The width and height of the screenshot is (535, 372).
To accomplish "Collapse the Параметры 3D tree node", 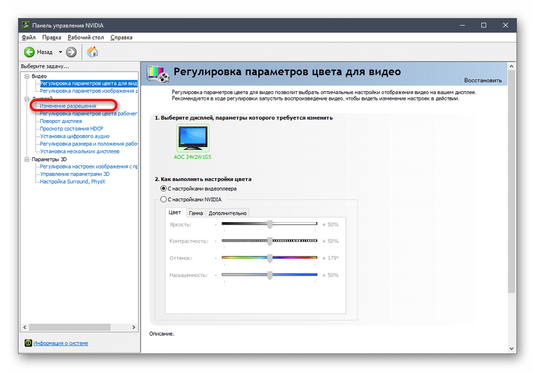I will [26, 160].
